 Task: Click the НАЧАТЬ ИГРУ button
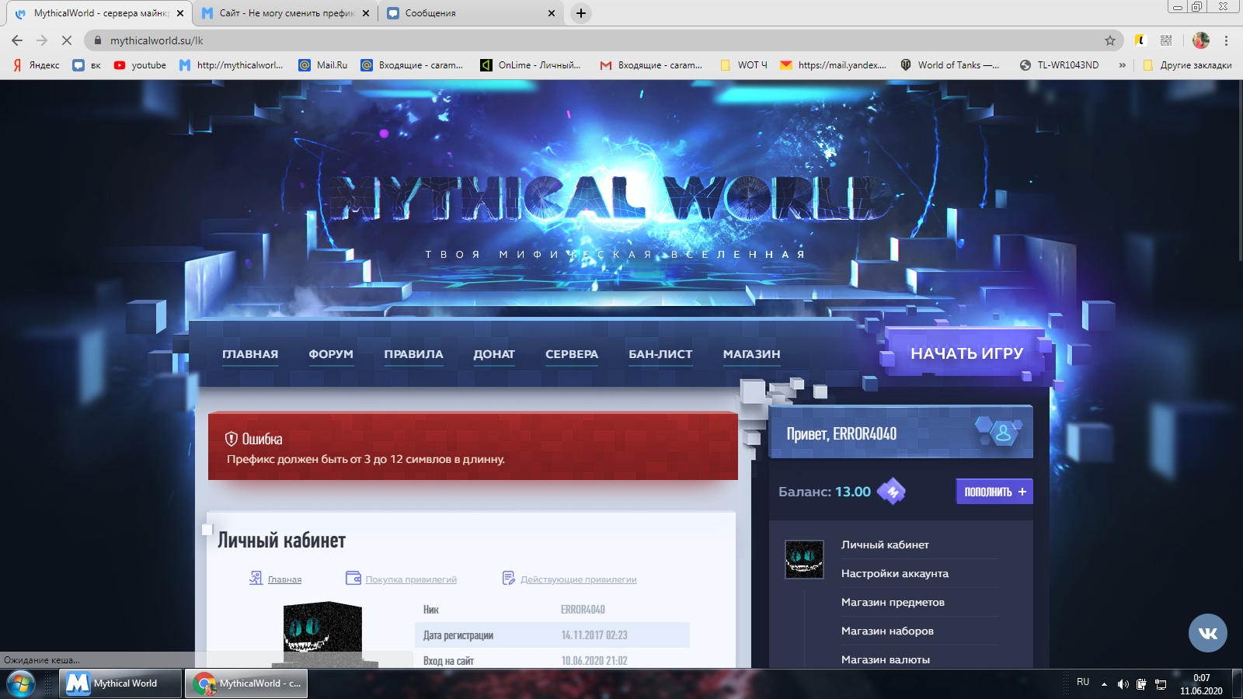tap(966, 353)
